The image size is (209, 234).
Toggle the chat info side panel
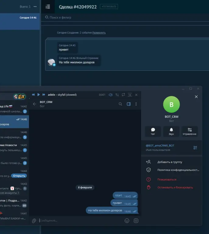(x=129, y=104)
